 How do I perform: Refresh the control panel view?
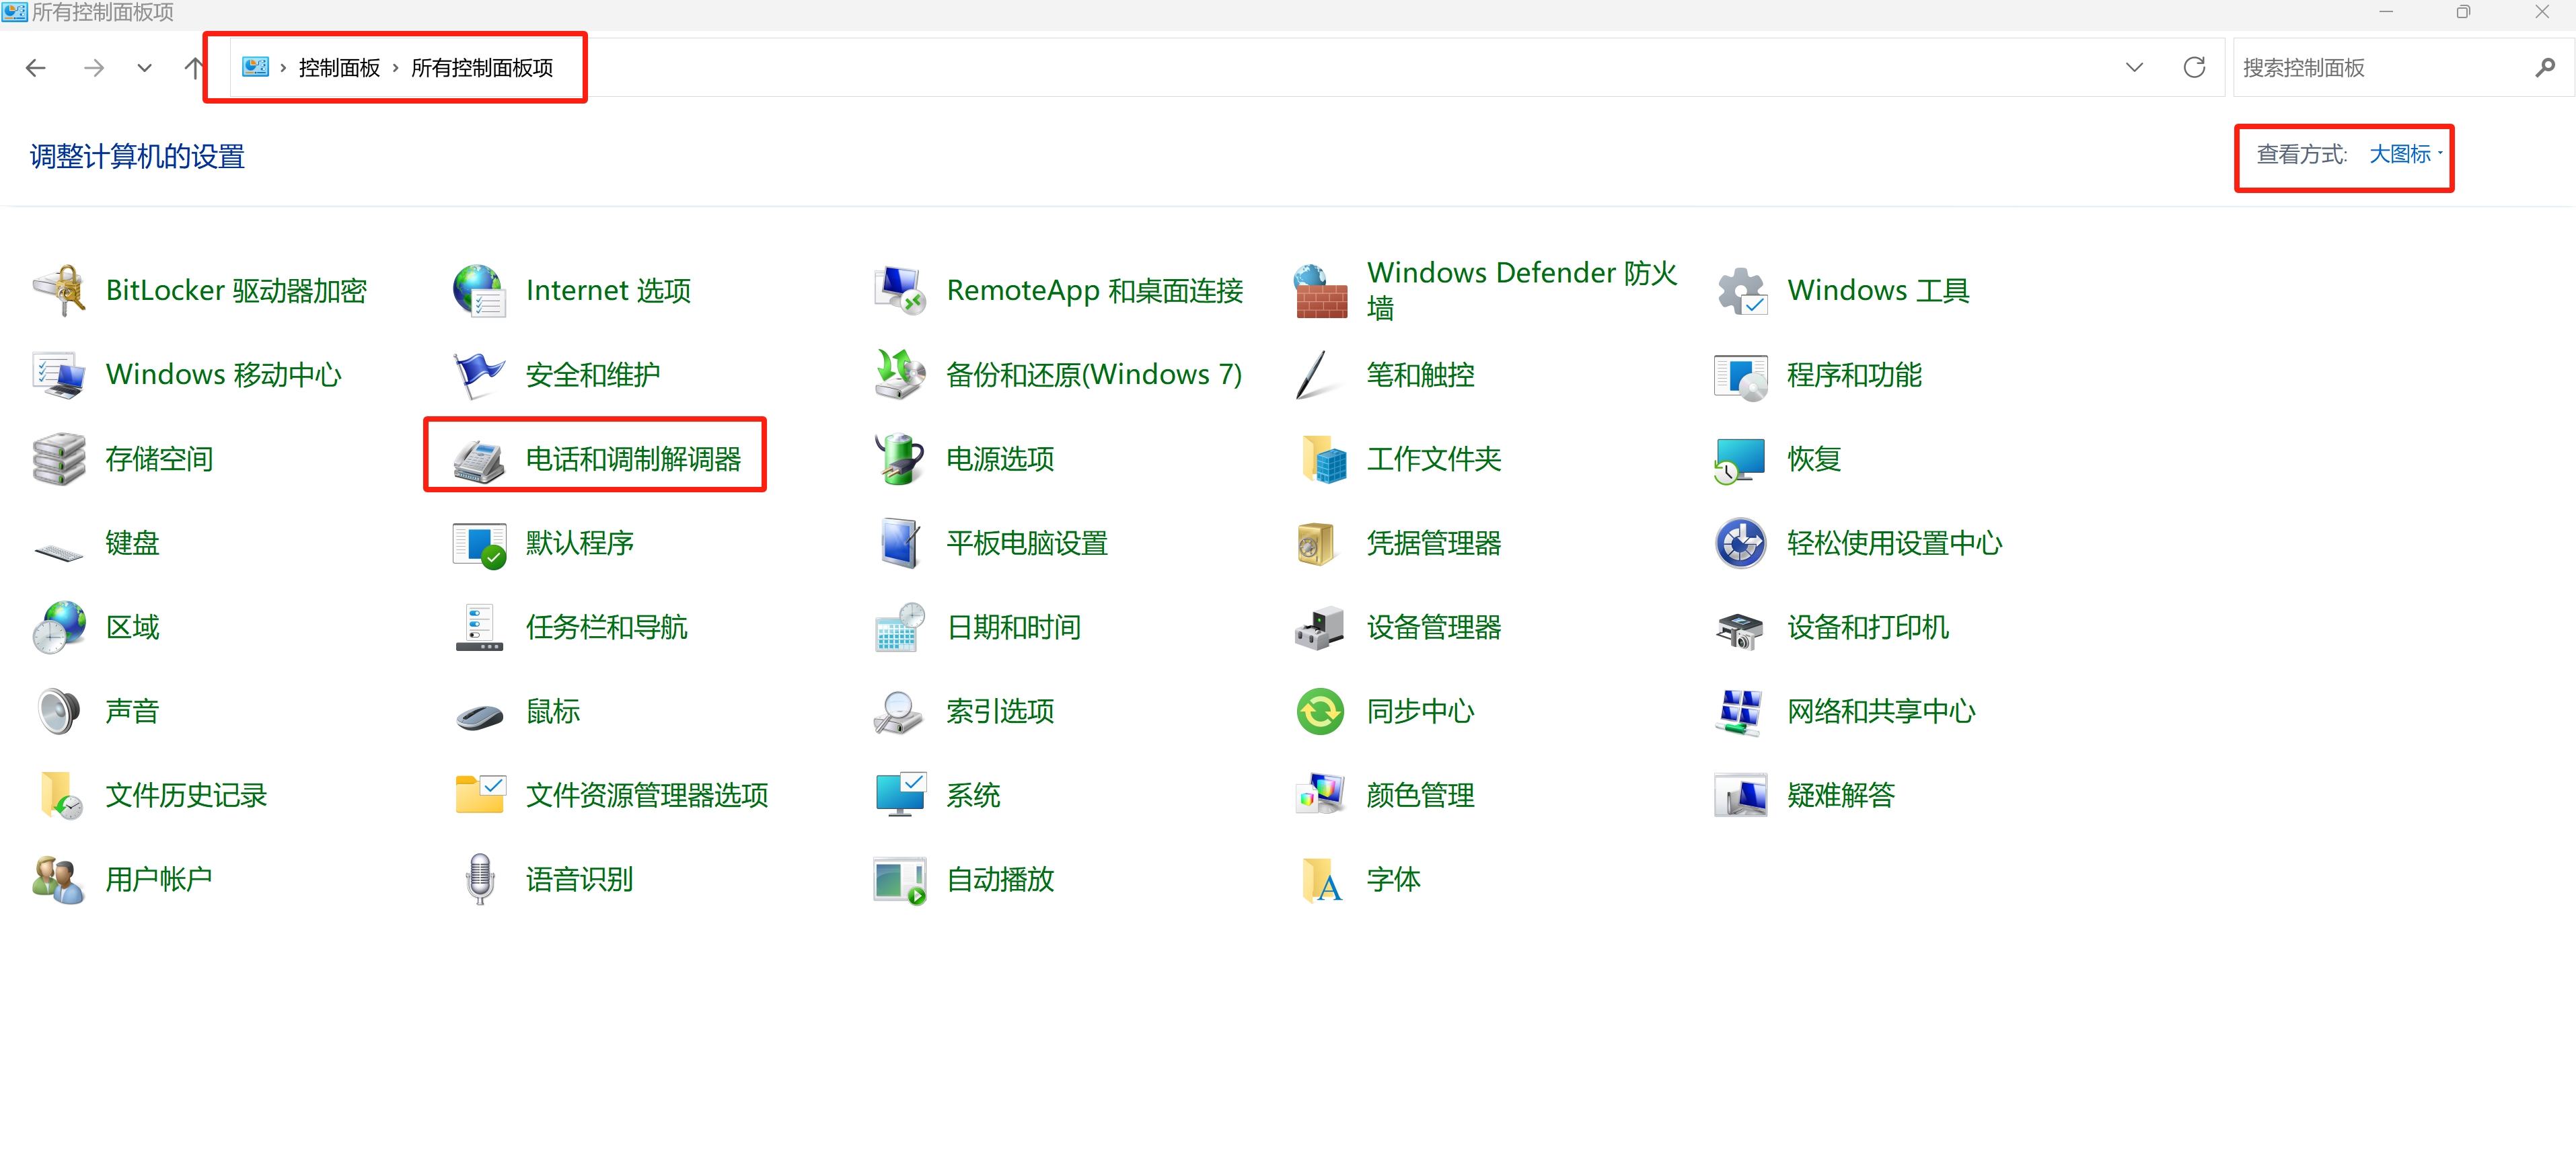(2194, 67)
